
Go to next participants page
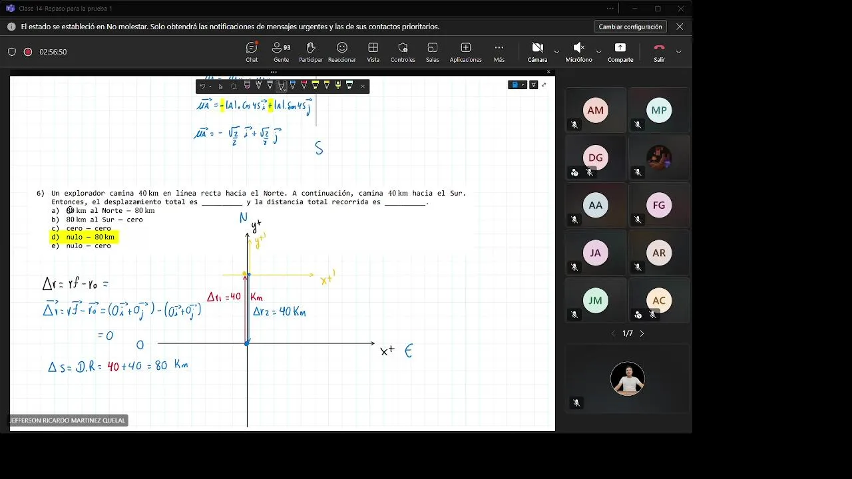click(x=642, y=333)
